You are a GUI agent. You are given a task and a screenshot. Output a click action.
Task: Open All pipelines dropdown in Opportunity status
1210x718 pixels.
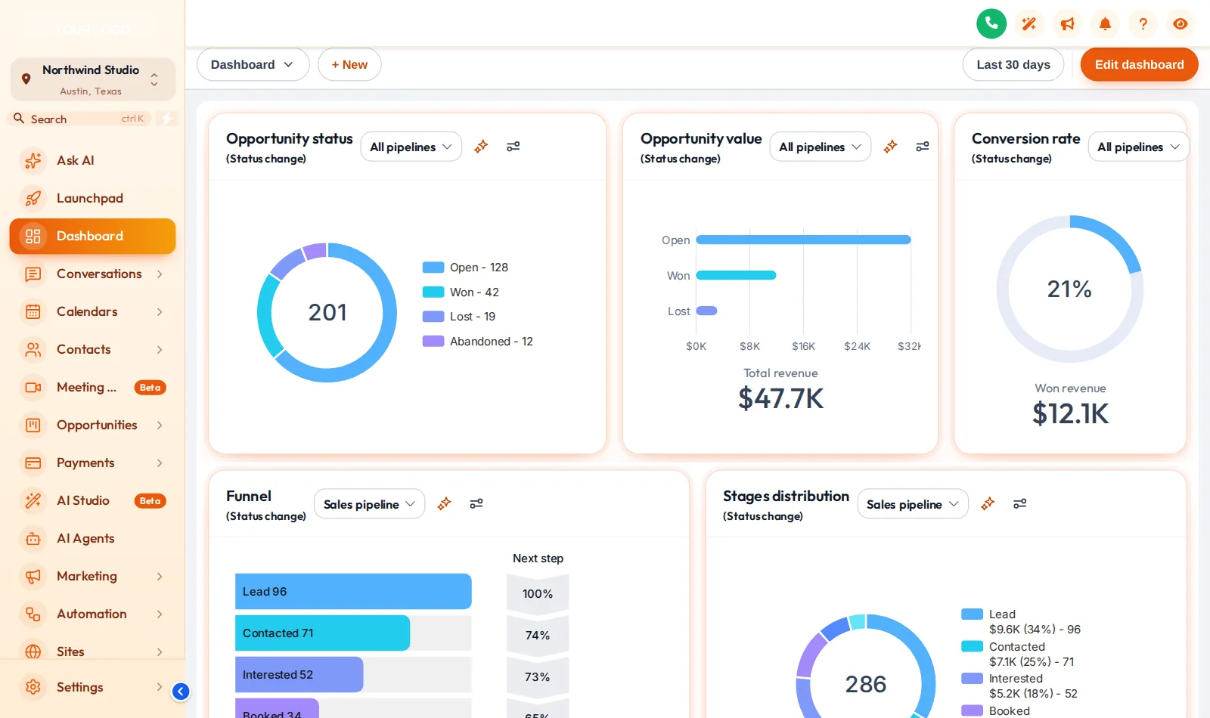411,147
